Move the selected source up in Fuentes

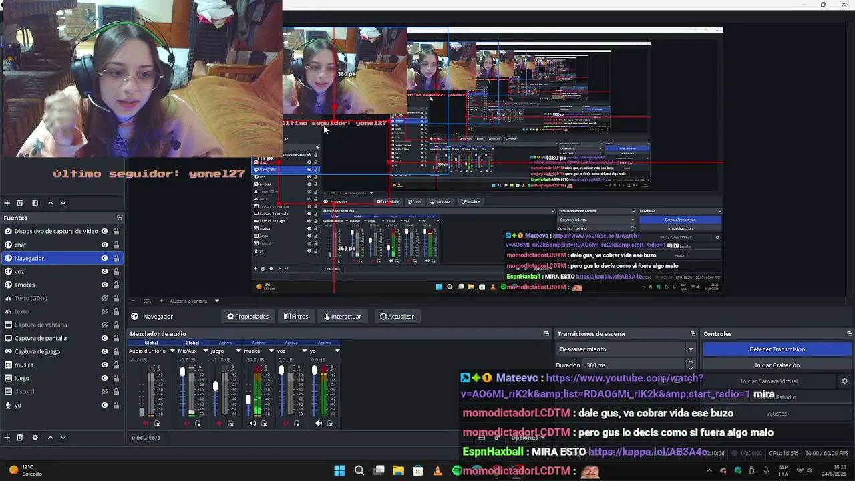(50, 438)
